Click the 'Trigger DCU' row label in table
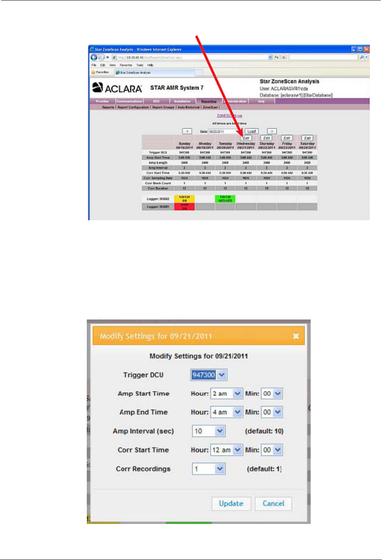Image resolution: width=382 pixels, height=560 pixels. click(158, 153)
